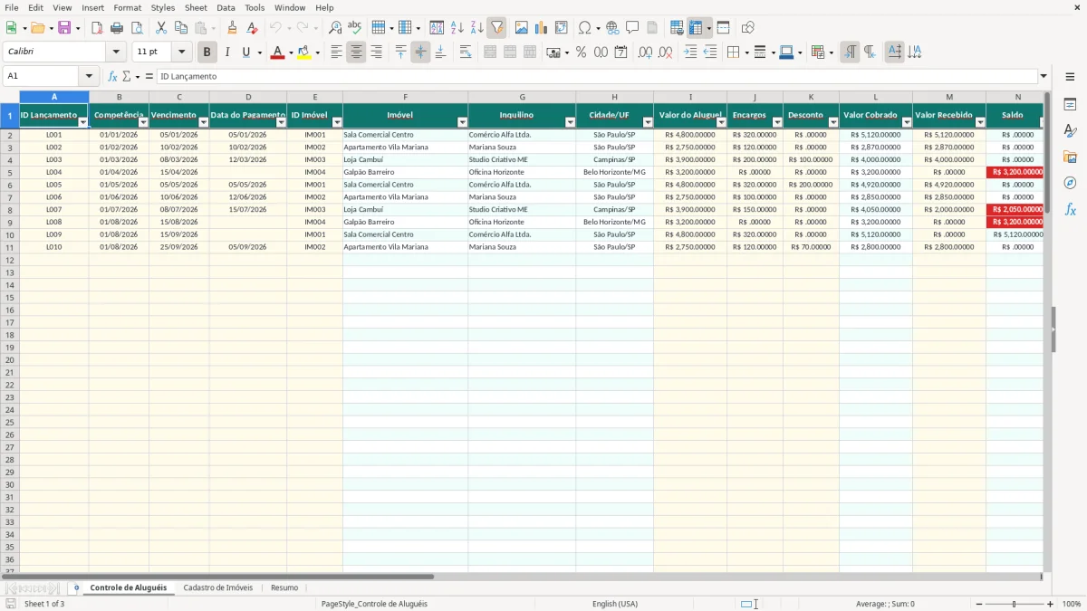The width and height of the screenshot is (1087, 611).
Task: Sort ascending using the toolbar icon
Action: pos(457,28)
